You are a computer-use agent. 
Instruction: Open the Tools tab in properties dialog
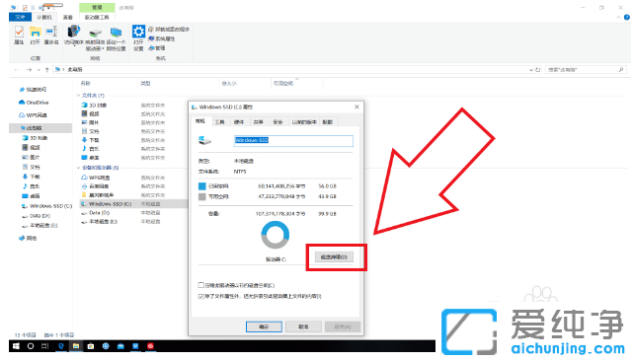tap(219, 121)
